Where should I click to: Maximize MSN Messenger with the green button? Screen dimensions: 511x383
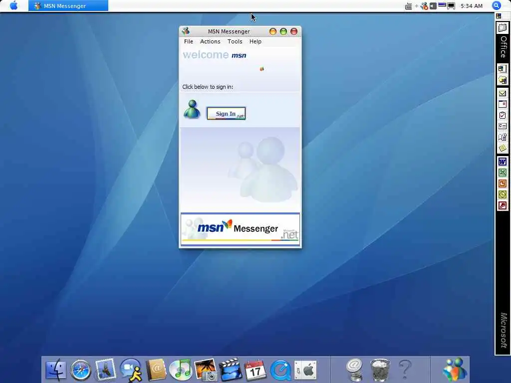pos(283,31)
